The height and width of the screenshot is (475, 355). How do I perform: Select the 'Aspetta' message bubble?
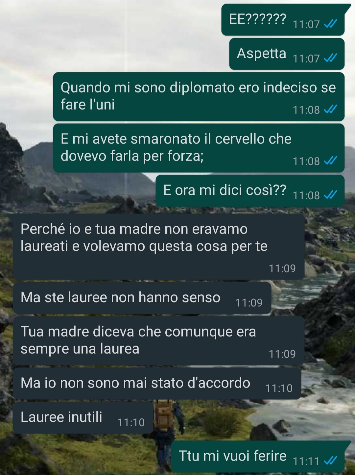point(287,54)
